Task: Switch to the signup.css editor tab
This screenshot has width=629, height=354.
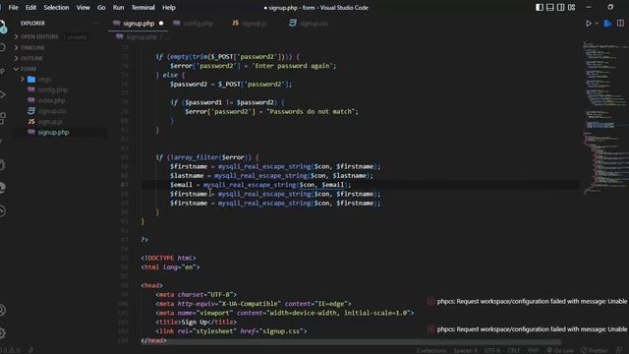Action: pyautogui.click(x=309, y=24)
